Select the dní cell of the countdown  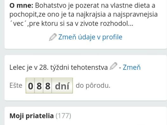pyautogui.click(x=62, y=86)
